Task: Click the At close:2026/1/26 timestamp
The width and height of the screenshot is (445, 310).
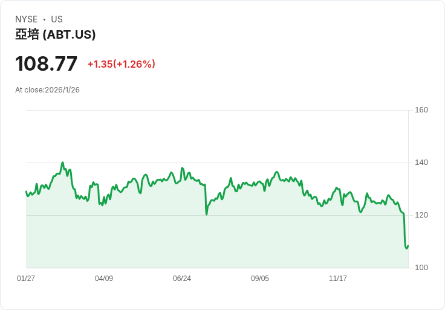Action: 47,90
